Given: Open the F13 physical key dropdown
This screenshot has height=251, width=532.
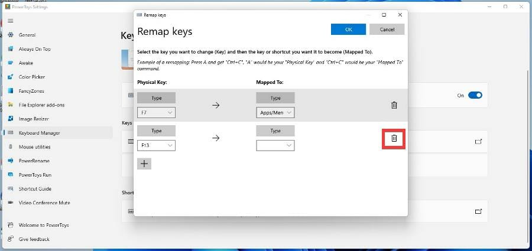Looking at the screenshot, I should [x=156, y=145].
